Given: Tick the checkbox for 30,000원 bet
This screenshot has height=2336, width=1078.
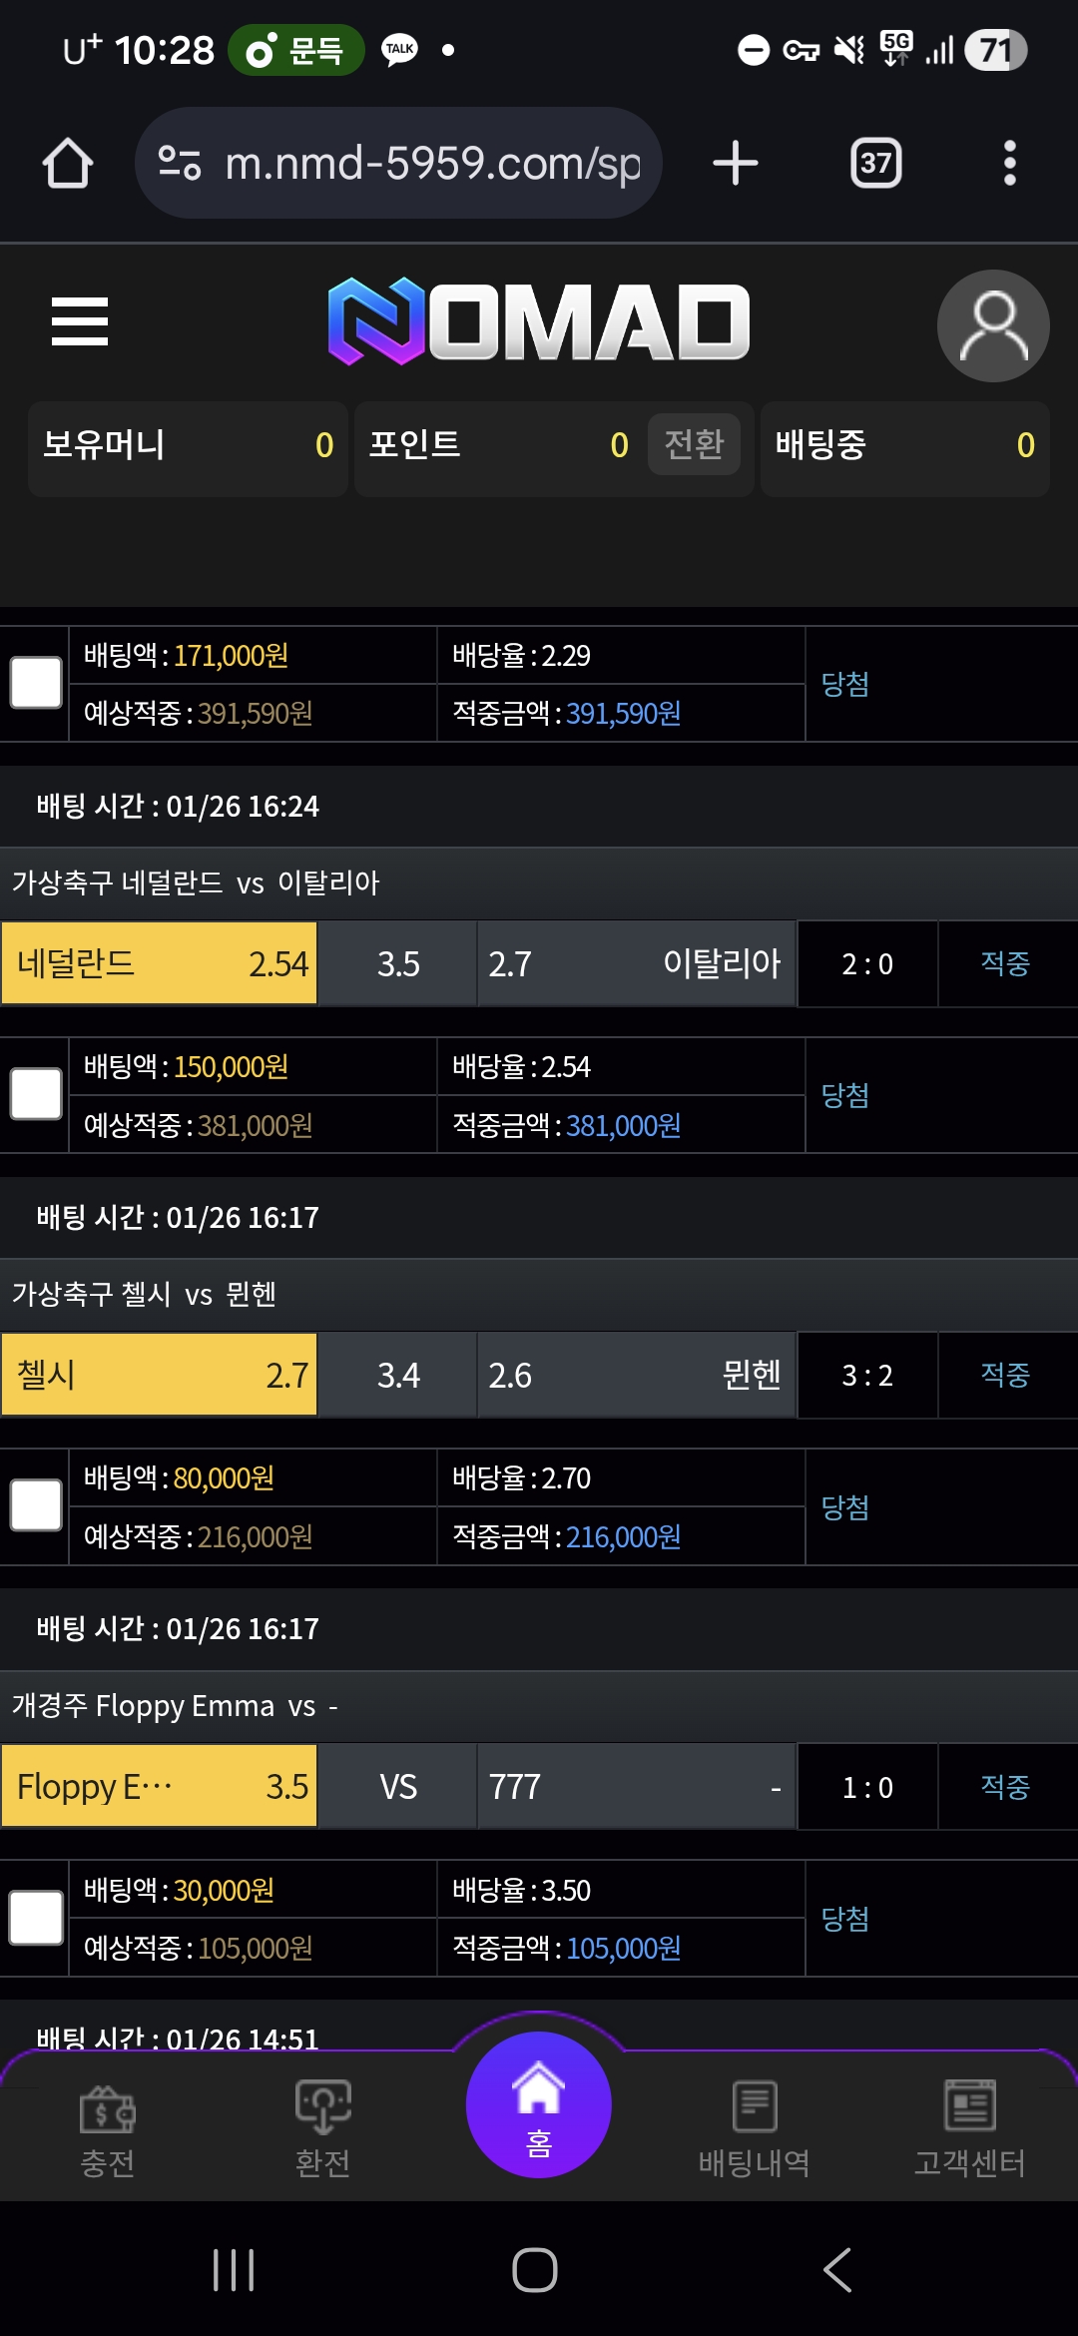Looking at the screenshot, I should point(36,1918).
